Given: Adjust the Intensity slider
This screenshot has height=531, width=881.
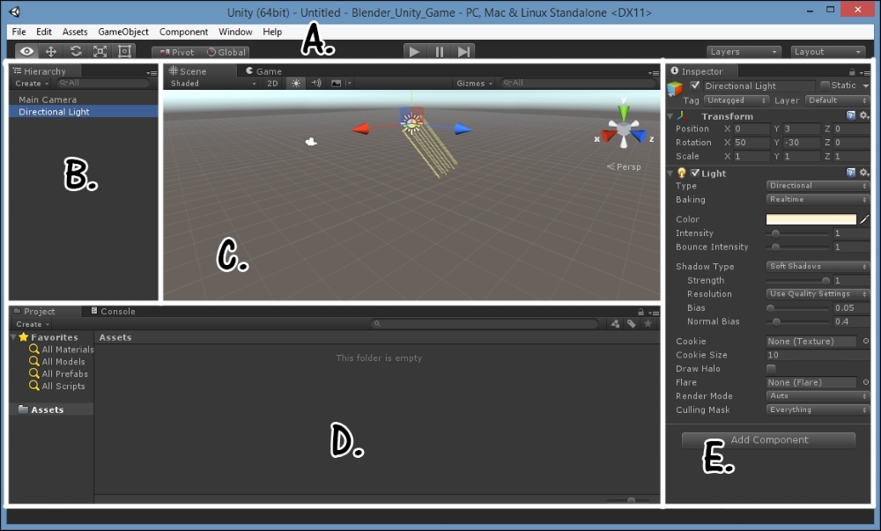Looking at the screenshot, I should click(x=798, y=233).
